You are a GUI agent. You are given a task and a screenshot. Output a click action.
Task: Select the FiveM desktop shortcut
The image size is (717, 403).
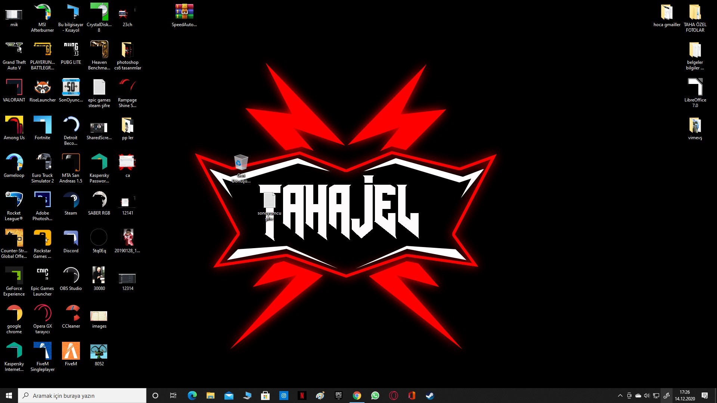71,351
